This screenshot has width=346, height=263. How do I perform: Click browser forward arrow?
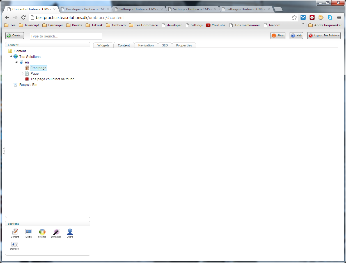[15, 17]
